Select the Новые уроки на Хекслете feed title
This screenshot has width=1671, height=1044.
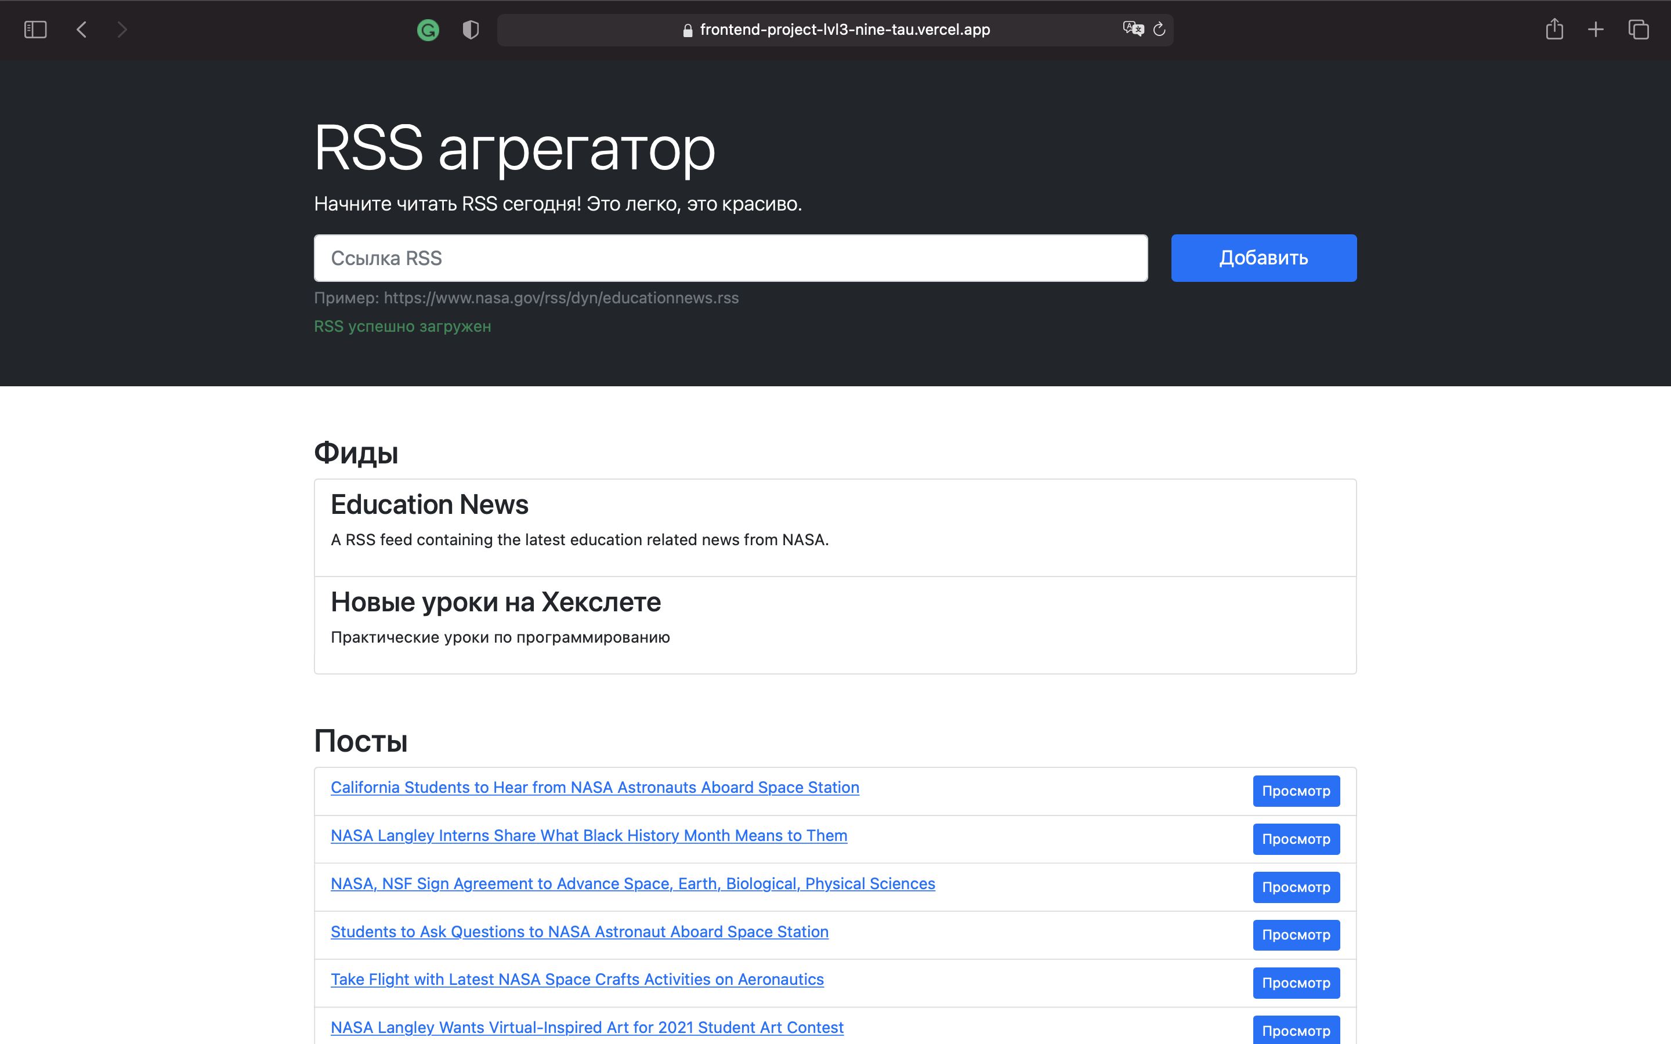(495, 602)
